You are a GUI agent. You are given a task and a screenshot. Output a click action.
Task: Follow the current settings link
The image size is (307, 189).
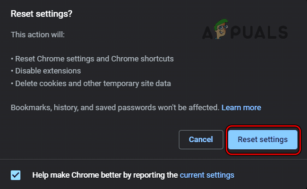tap(207, 175)
